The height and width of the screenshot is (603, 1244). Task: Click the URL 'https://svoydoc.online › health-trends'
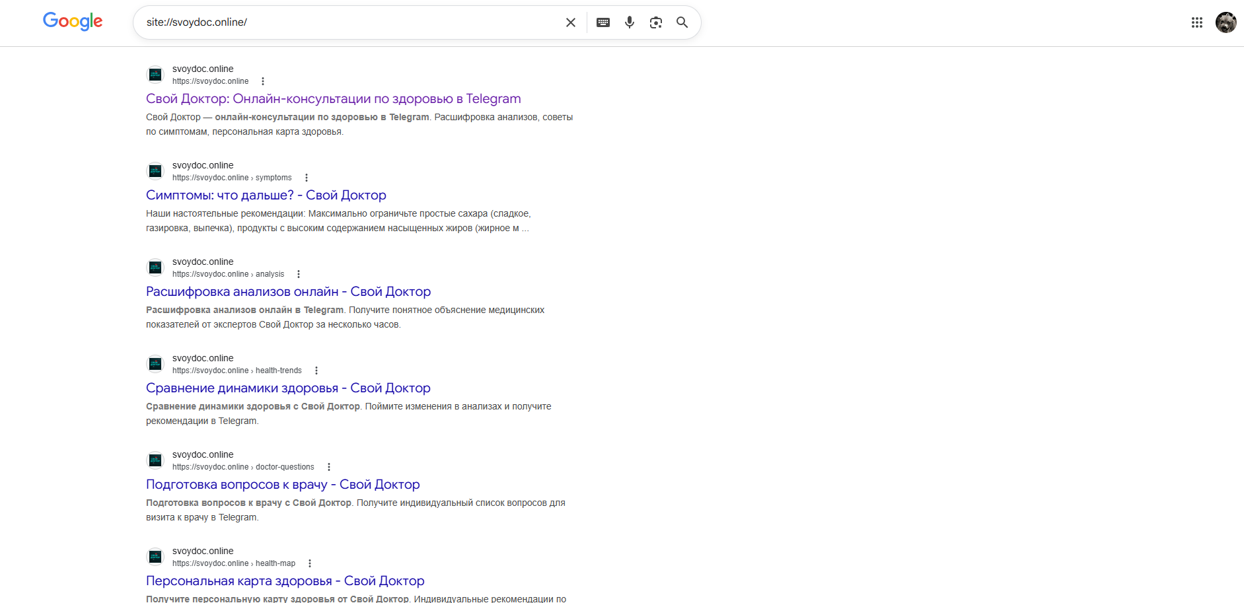237,371
